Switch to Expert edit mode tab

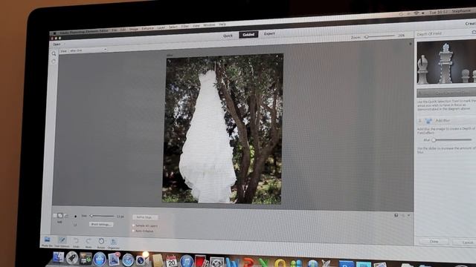(269, 33)
